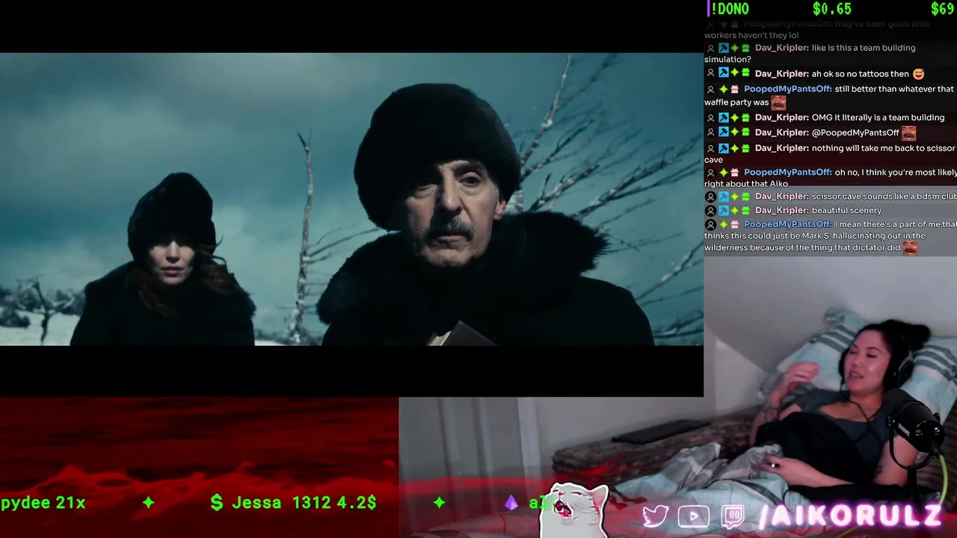Viewport: 957px width, 538px height.
Task: Click 'like is this a team building' text
Action: click(864, 48)
